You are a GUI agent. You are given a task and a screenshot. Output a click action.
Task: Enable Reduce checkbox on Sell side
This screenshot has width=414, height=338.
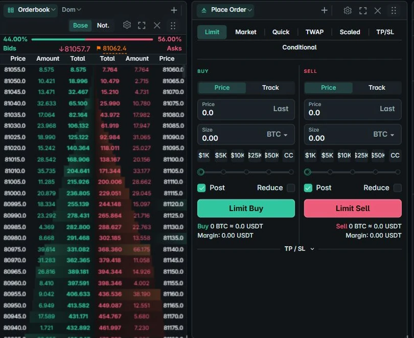click(397, 188)
